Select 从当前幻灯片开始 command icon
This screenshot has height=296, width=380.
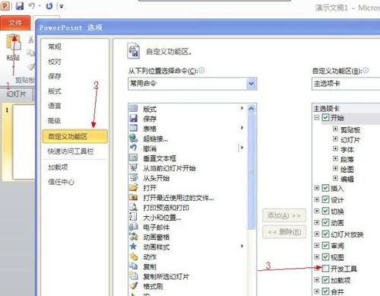[133, 167]
